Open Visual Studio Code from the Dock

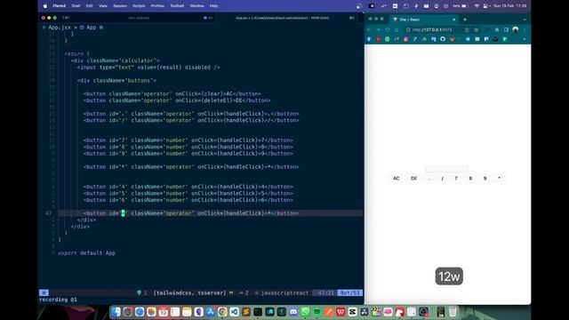tap(234, 312)
